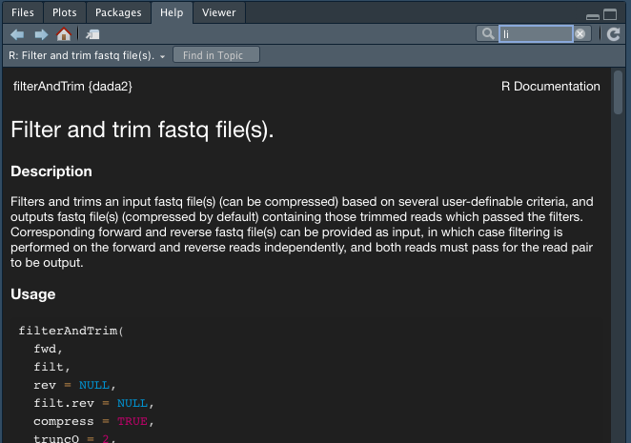This screenshot has height=443, width=631.
Task: Click the 'R Documentation' label
Action: click(551, 86)
